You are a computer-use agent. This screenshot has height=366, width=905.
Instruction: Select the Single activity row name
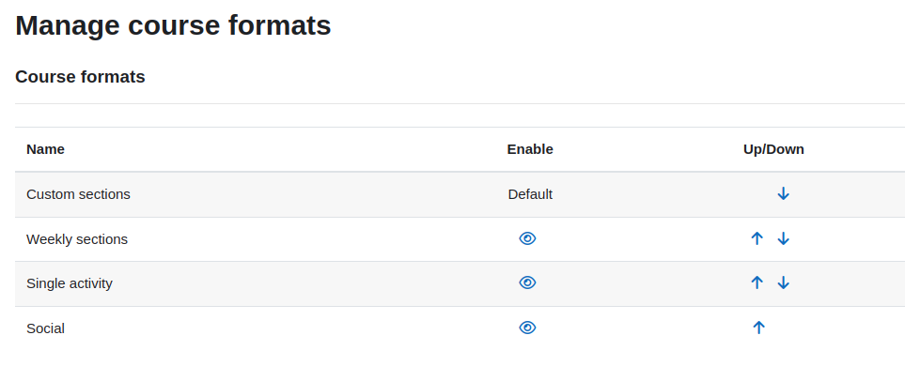[70, 283]
